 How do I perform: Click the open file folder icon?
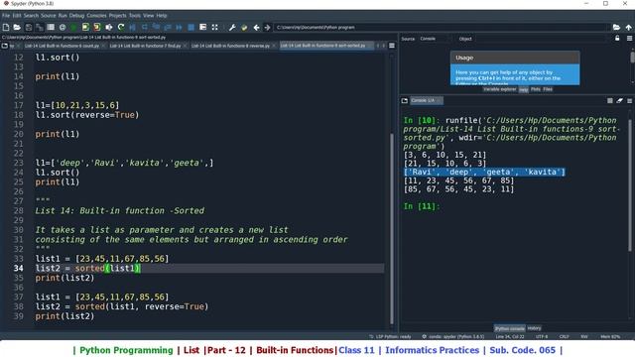coord(17,27)
